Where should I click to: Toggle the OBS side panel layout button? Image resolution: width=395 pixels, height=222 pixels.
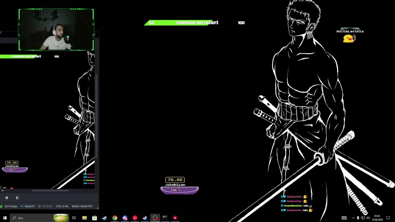pos(18,198)
